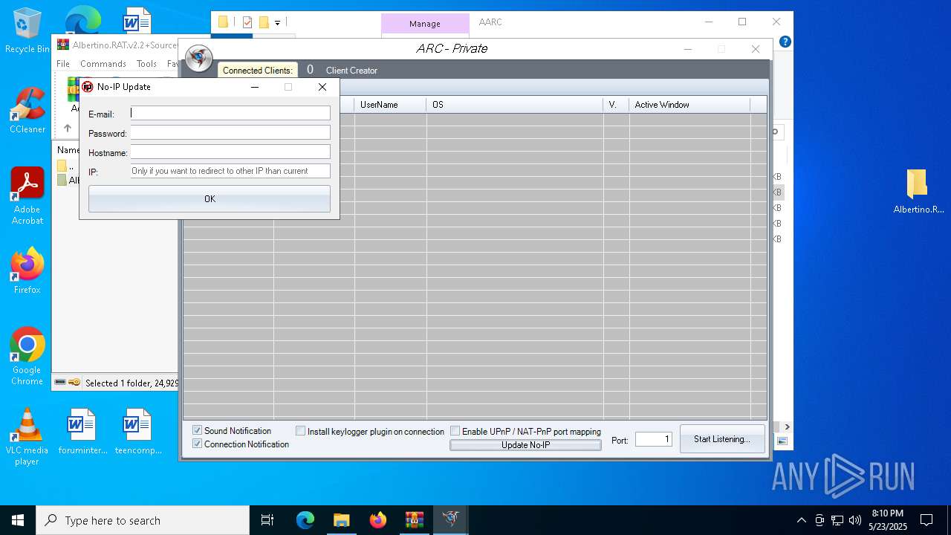Switch to Client Creator tab

tap(351, 70)
